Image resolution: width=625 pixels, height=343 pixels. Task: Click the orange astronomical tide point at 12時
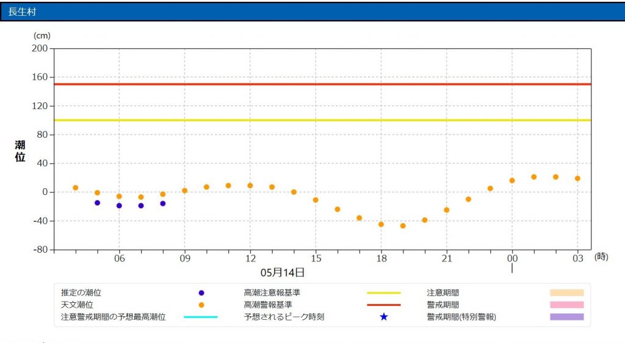[250, 186]
